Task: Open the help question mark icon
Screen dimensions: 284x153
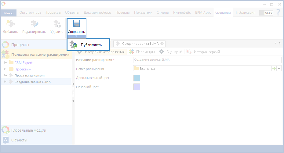Action: pos(278,13)
